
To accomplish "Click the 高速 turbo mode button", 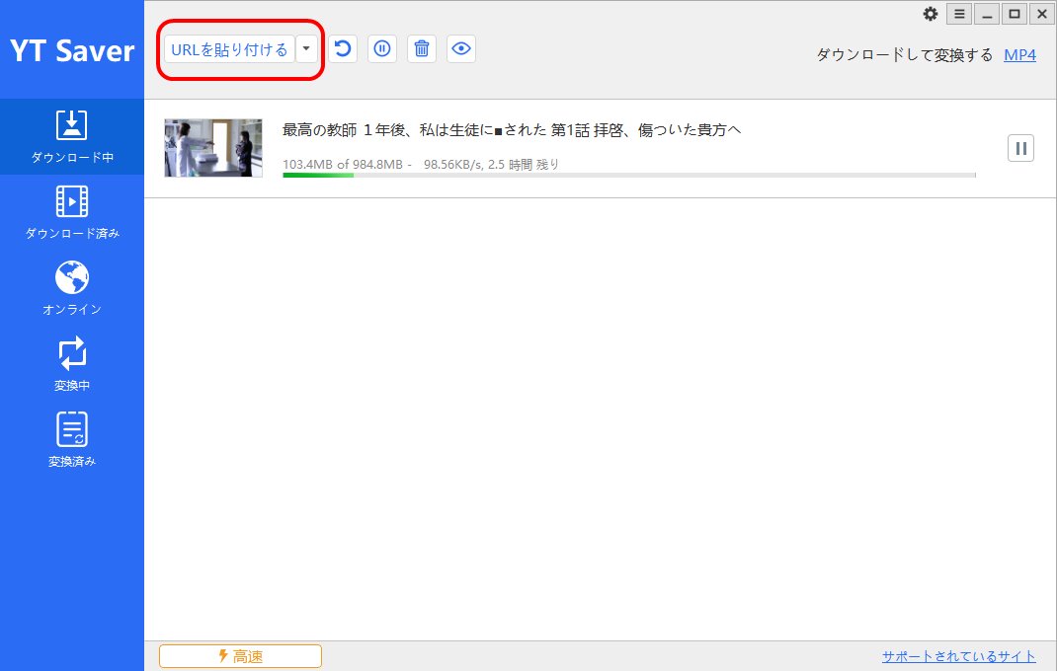I will pos(241,656).
